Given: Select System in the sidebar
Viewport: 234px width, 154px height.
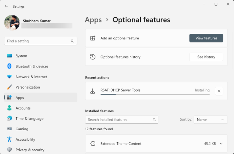Looking at the screenshot, I should point(21,56).
